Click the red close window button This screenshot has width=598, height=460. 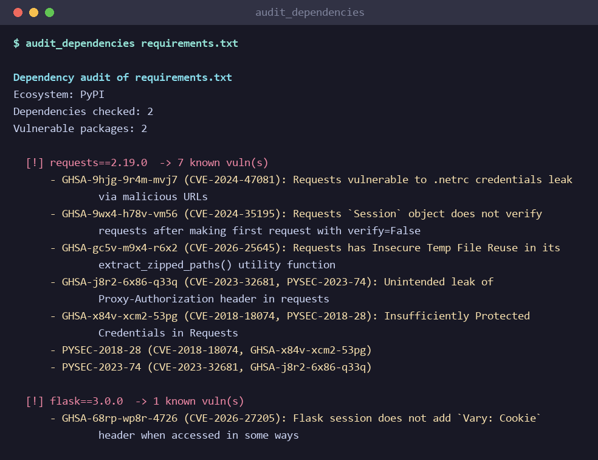[18, 13]
